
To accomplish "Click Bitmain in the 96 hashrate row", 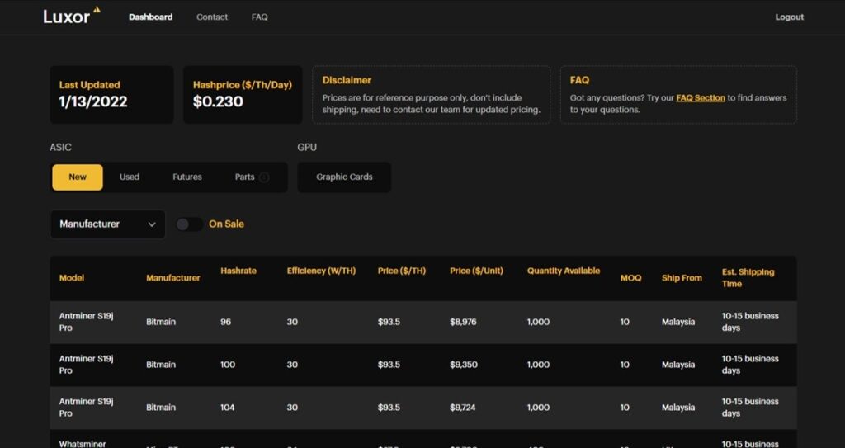I will click(161, 322).
